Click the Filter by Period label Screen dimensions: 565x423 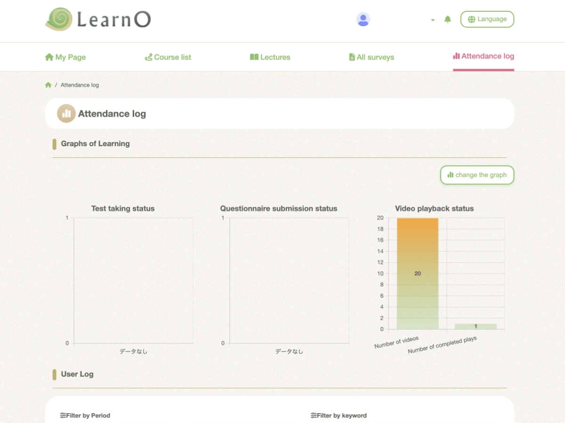85,415
